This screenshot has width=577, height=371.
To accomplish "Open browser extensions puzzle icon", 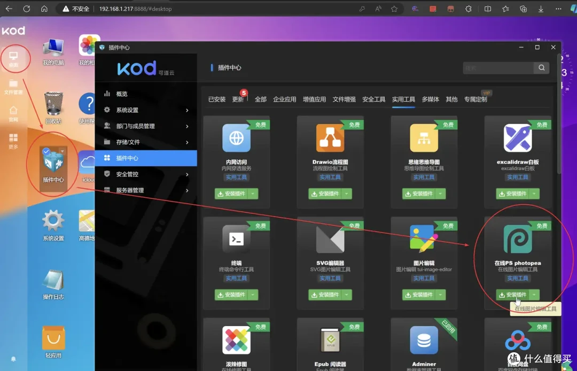I will pos(469,9).
